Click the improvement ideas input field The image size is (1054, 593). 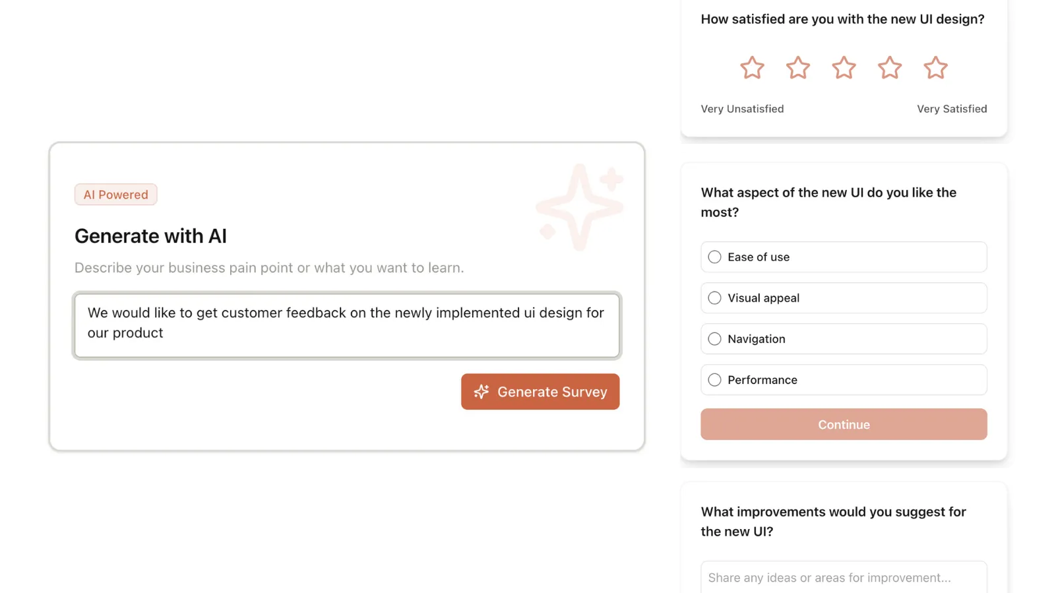844,578
